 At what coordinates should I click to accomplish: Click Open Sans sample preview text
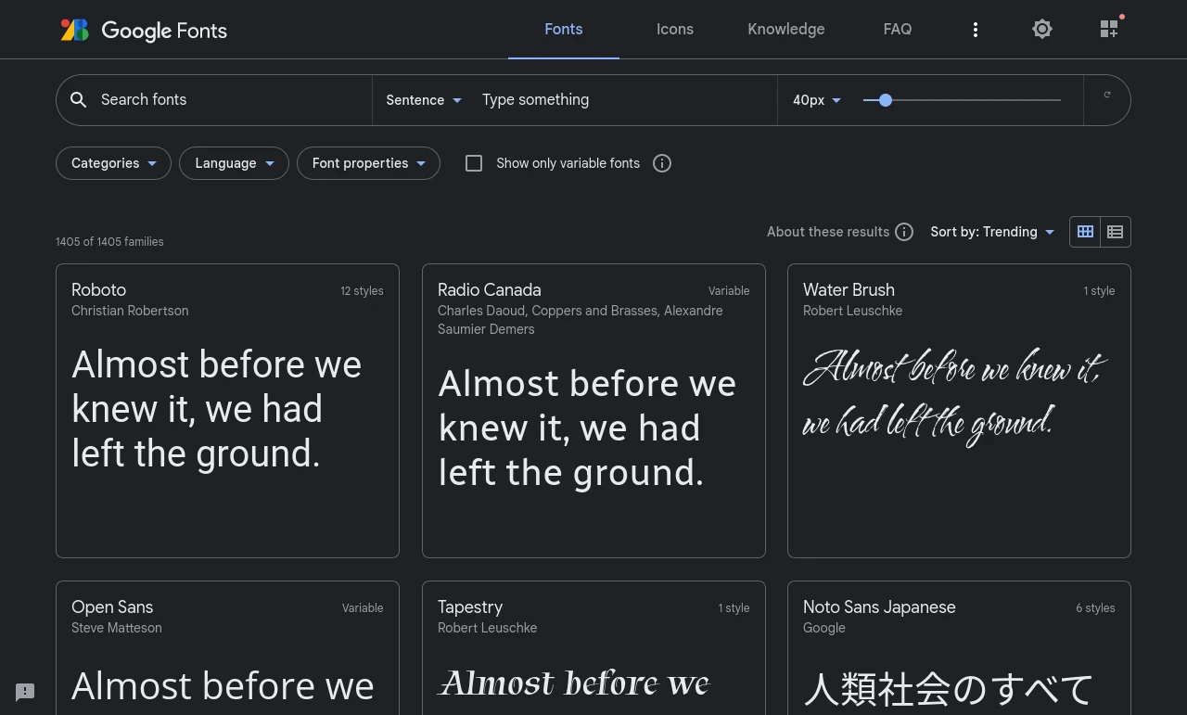tap(223, 687)
